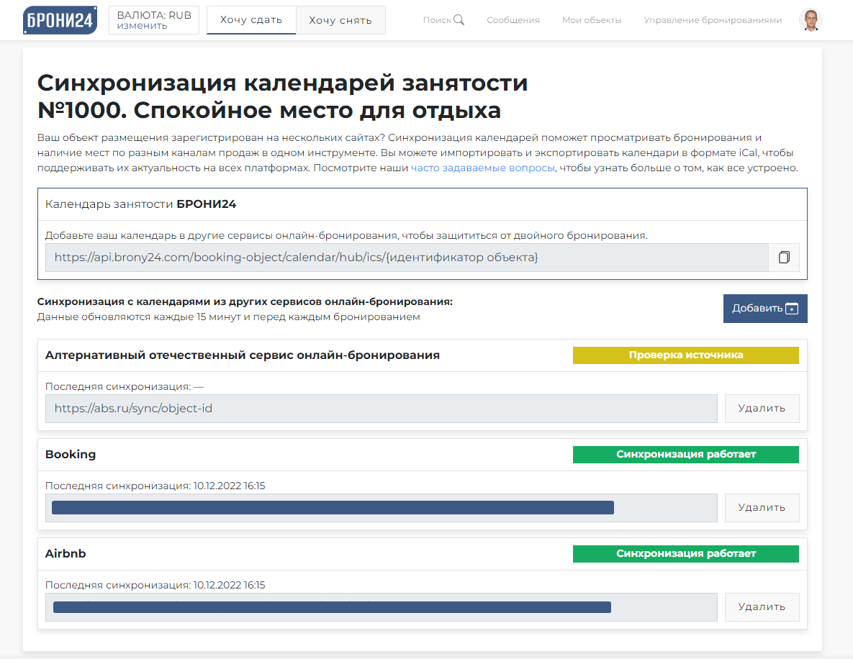
Task: Open the Сообщения menu item
Action: tap(513, 20)
